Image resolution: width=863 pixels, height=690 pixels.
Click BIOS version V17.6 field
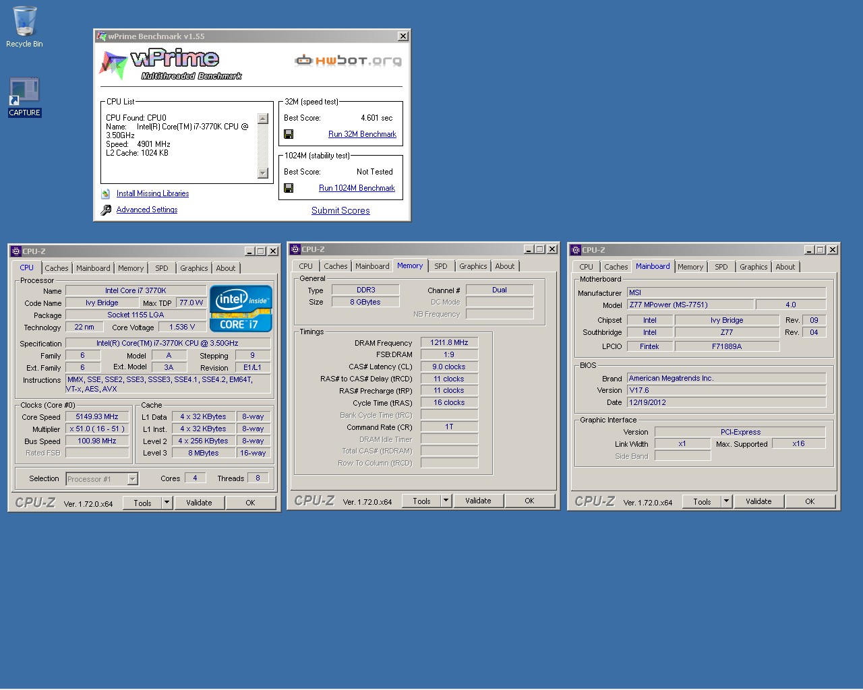click(727, 390)
